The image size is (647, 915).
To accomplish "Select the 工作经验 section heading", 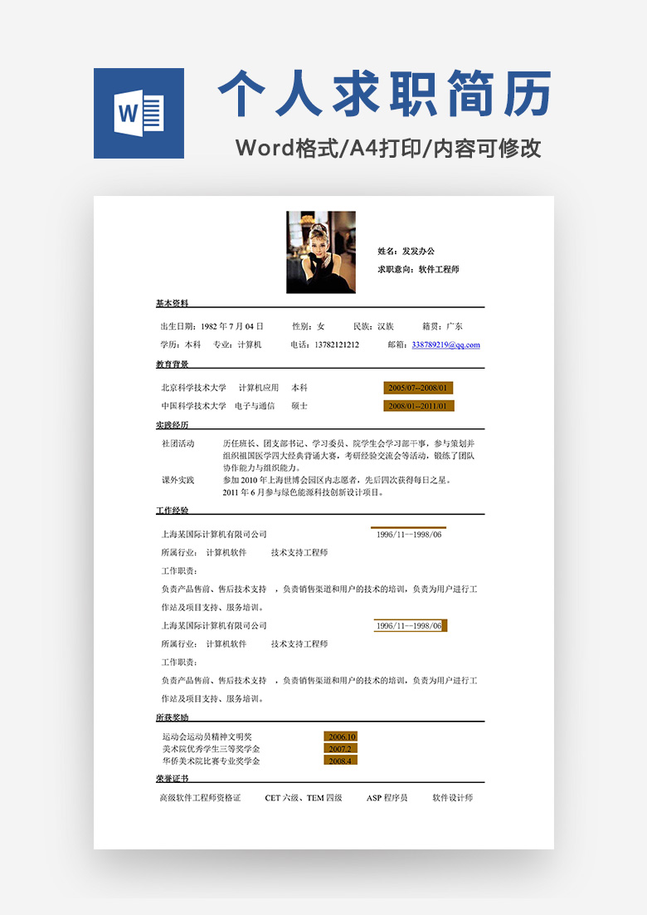I will pyautogui.click(x=173, y=510).
